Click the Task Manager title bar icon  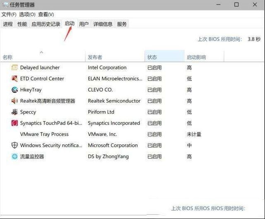point(5,5)
